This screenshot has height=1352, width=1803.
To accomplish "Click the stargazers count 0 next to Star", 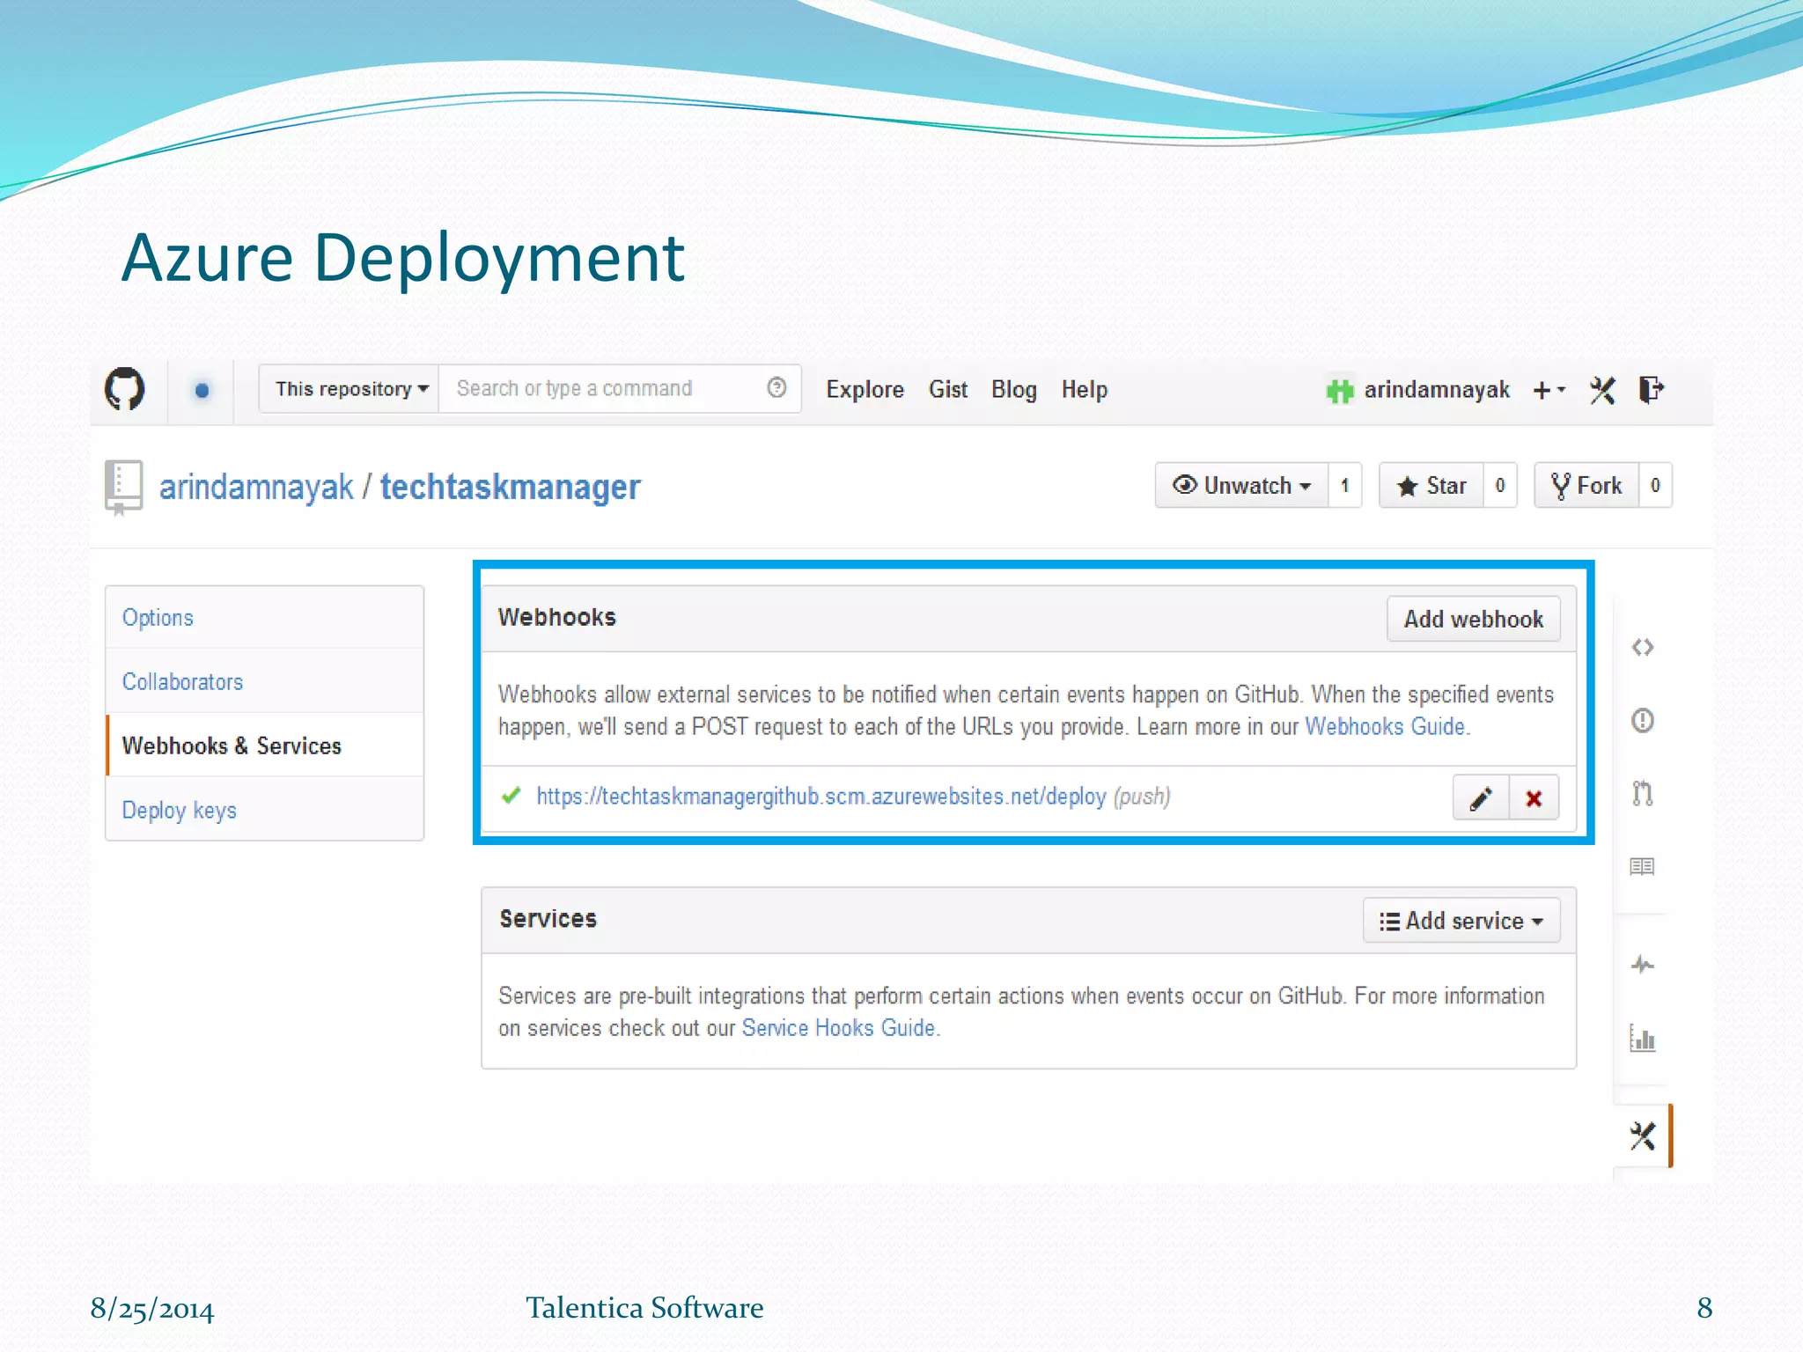I will 1500,485.
